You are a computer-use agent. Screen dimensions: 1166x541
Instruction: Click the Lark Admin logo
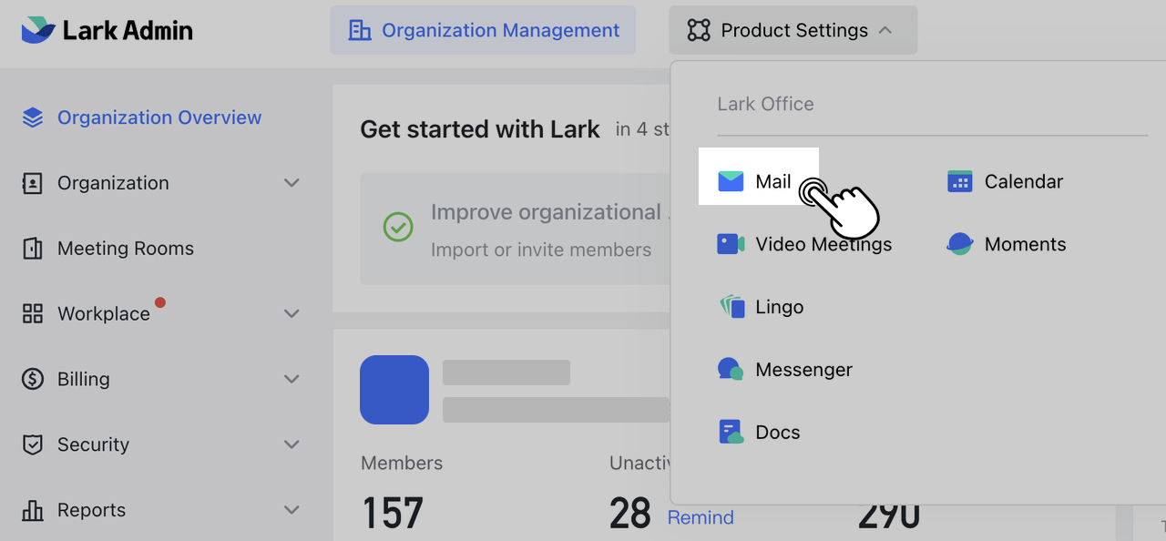107,29
